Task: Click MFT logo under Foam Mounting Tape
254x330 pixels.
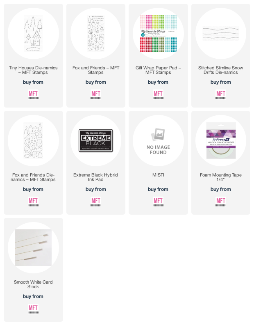Action: (x=221, y=202)
